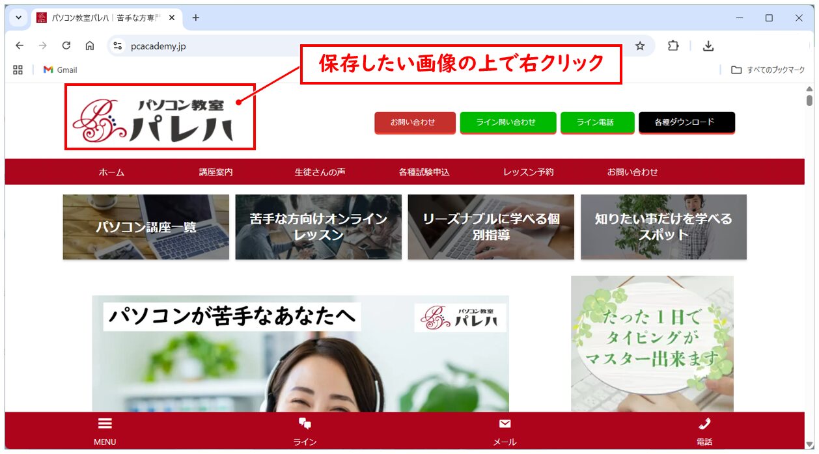Open the browser extensions puzzle icon
This screenshot has height=454, width=819.
pos(673,46)
